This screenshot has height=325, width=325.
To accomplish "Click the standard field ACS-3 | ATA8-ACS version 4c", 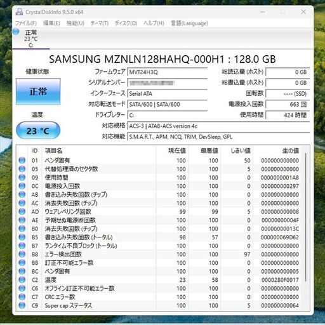I will tap(218, 126).
